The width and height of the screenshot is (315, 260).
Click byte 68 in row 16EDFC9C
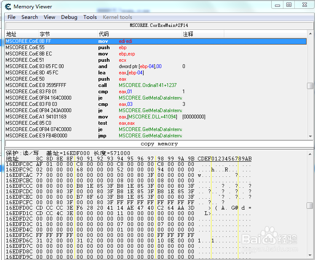point(80,170)
